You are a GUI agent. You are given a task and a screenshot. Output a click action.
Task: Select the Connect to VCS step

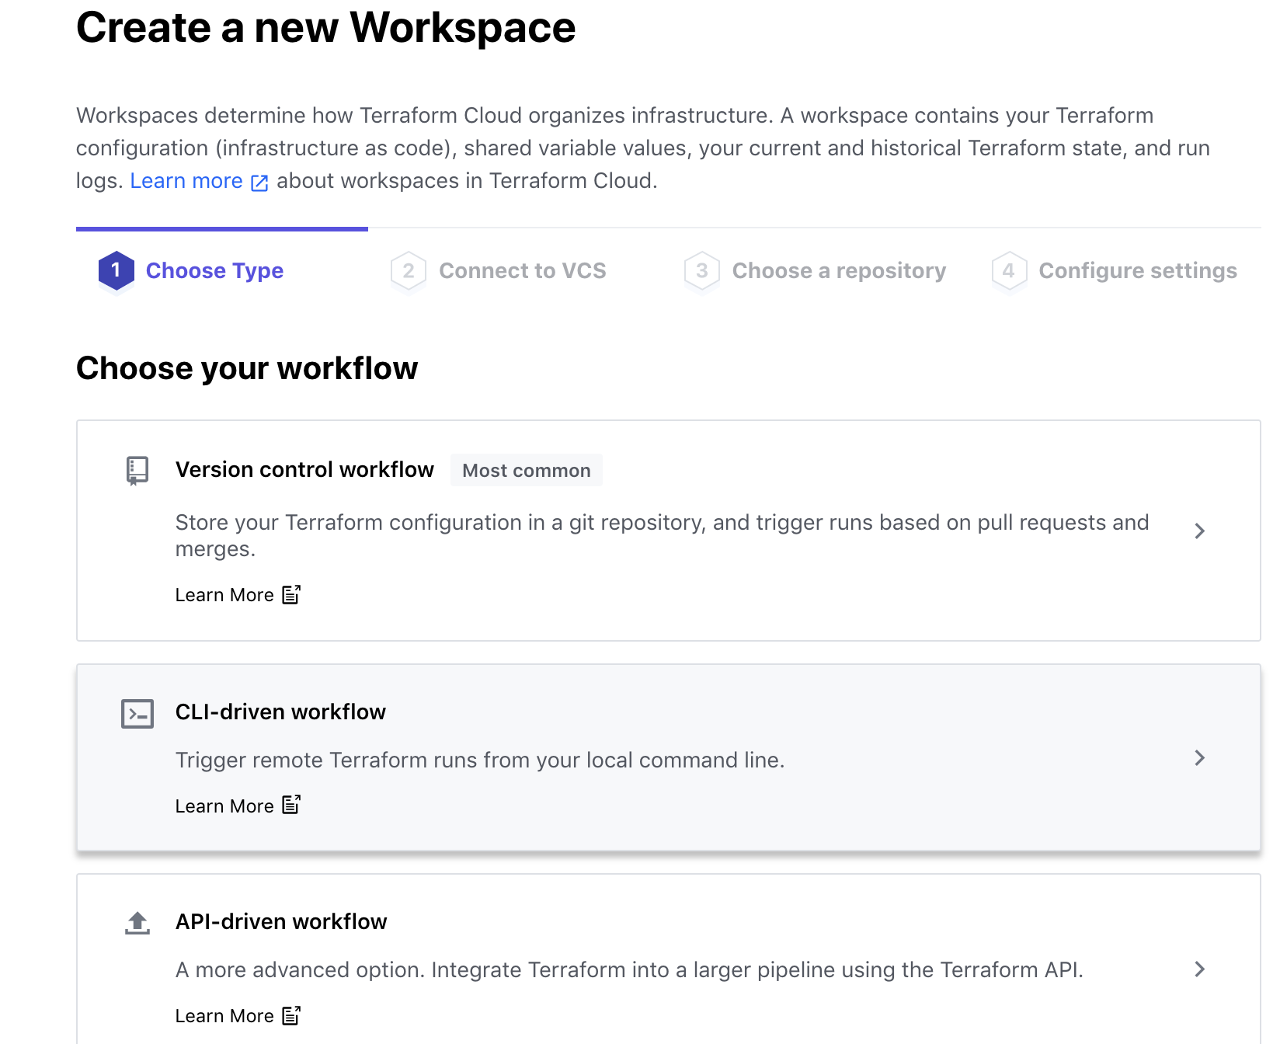(523, 270)
